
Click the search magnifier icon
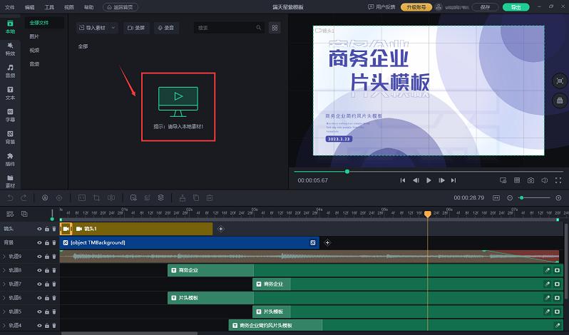[x=258, y=28]
